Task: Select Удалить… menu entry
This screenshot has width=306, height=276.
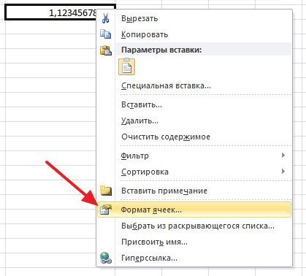Action: [x=194, y=120]
